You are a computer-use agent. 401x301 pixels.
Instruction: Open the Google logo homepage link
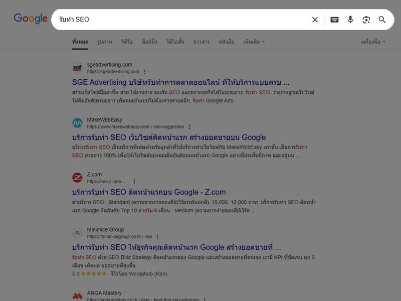point(31,19)
